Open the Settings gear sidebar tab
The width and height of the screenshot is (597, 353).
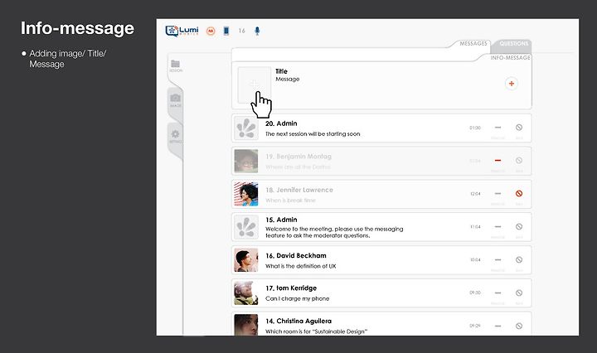point(176,136)
